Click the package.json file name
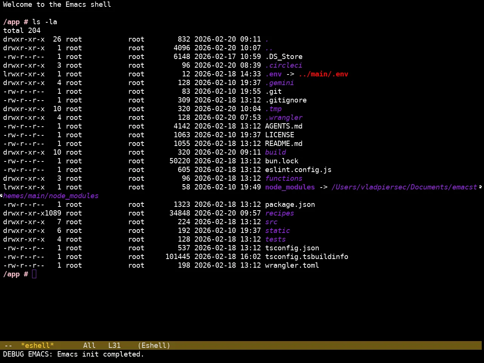The image size is (484, 363). point(290,205)
